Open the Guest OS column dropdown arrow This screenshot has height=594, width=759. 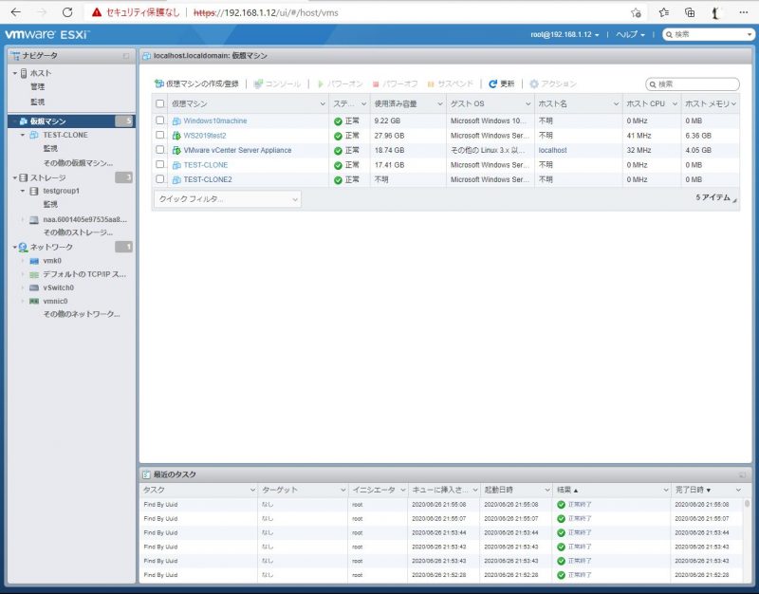[x=528, y=104]
